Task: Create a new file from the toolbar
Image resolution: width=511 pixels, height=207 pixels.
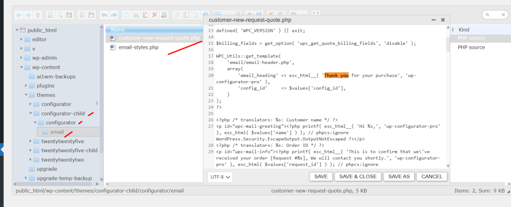Action: (x=60, y=14)
